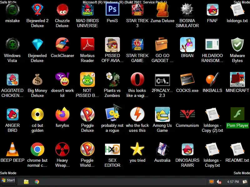Image resolution: width=250 pixels, height=187 pixels.
Task: Click the BOSNIA SIMULATOR mine icon
Action: pos(187,10)
